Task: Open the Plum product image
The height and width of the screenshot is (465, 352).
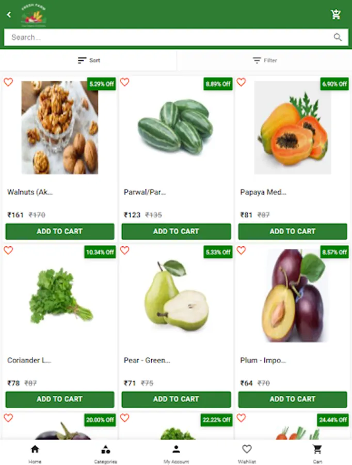Action: point(293,296)
